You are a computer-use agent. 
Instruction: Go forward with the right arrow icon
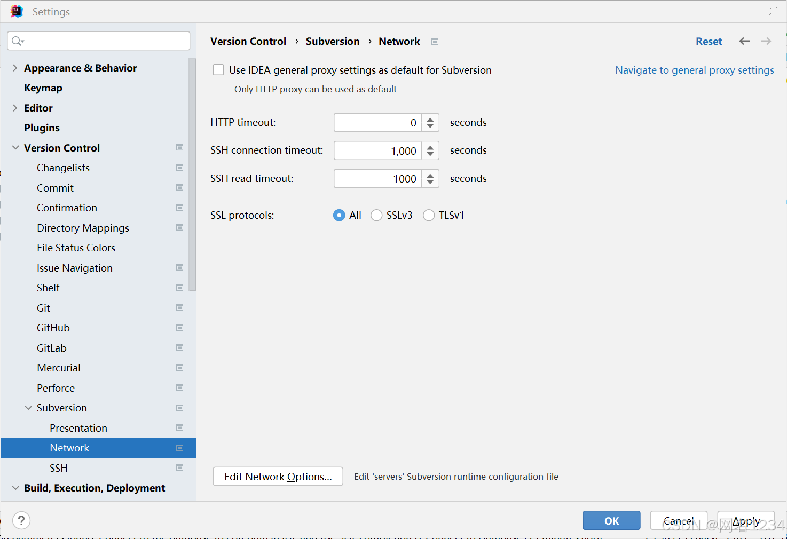point(766,41)
